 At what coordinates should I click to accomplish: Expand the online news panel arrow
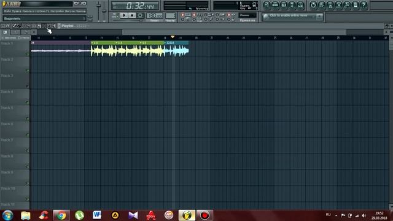pyautogui.click(x=319, y=17)
